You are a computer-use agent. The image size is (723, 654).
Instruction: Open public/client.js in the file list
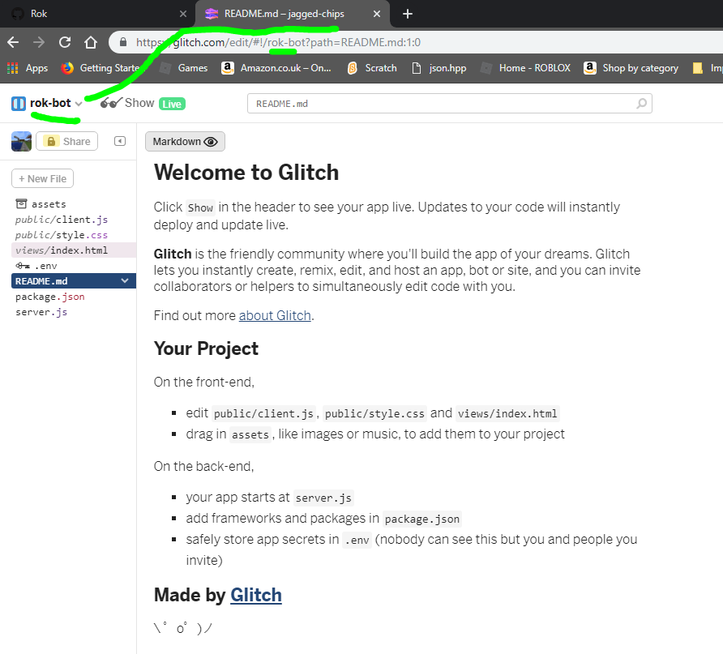click(62, 220)
